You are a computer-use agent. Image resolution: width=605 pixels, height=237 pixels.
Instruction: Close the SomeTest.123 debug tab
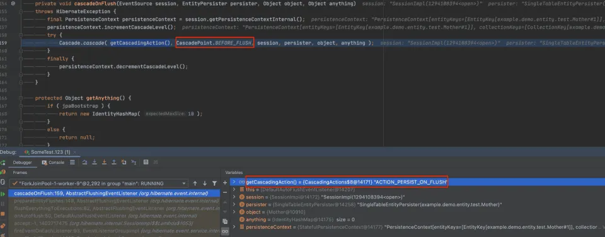tap(75, 152)
